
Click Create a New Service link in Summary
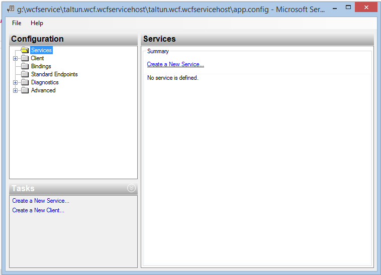[x=175, y=64]
